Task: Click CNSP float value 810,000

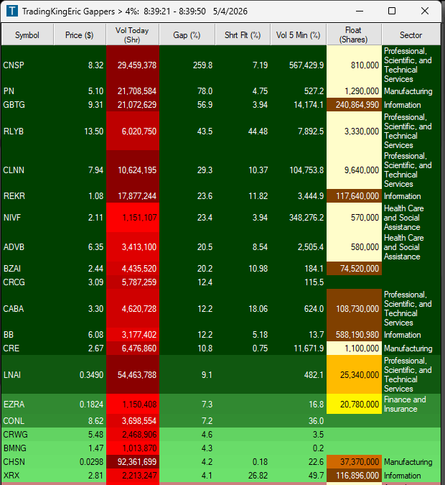Action: pos(354,65)
